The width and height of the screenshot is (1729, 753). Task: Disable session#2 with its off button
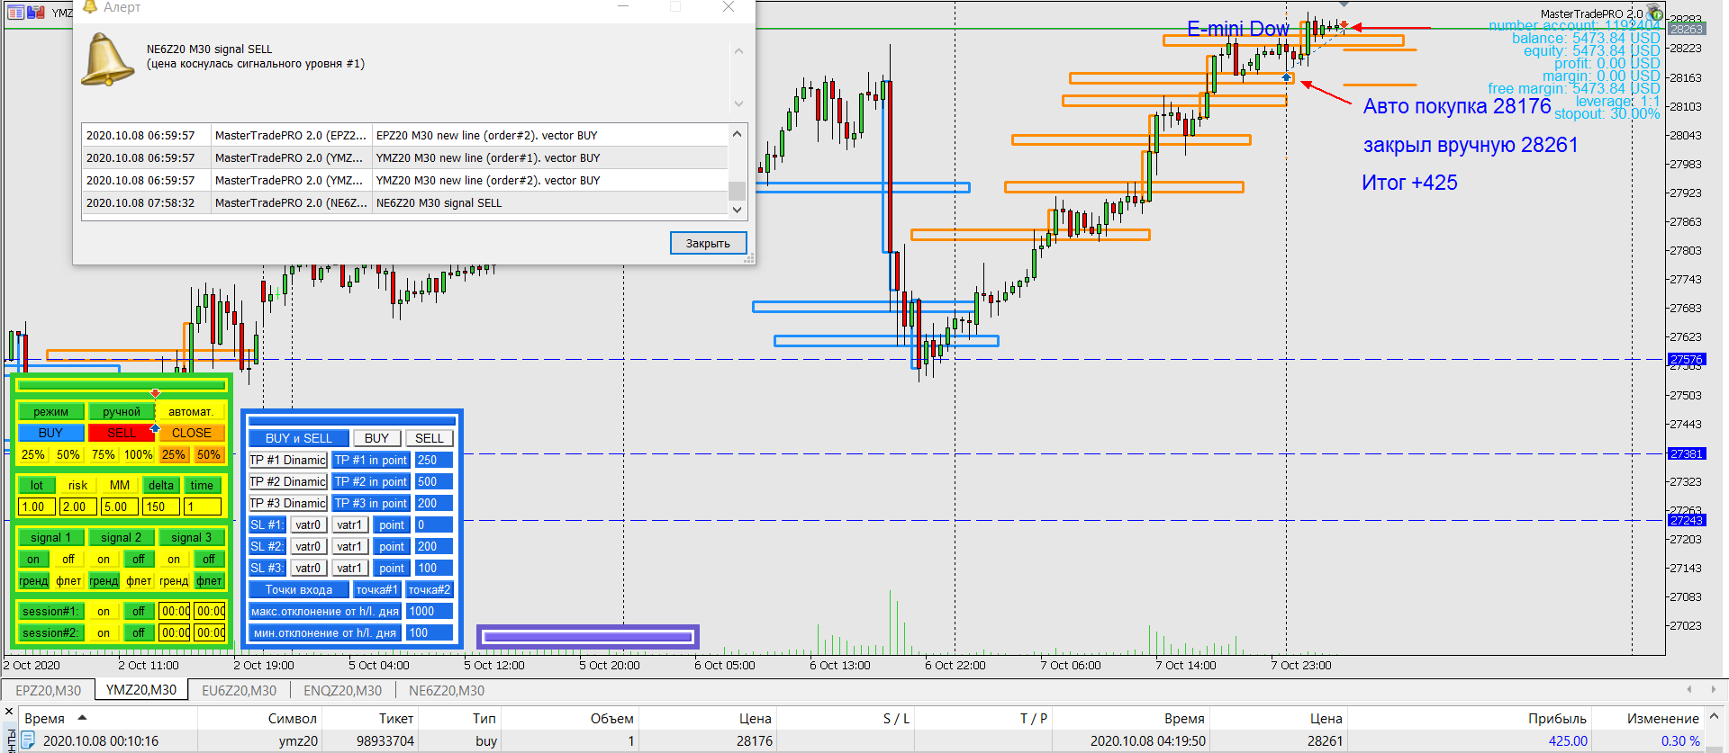pyautogui.click(x=139, y=632)
